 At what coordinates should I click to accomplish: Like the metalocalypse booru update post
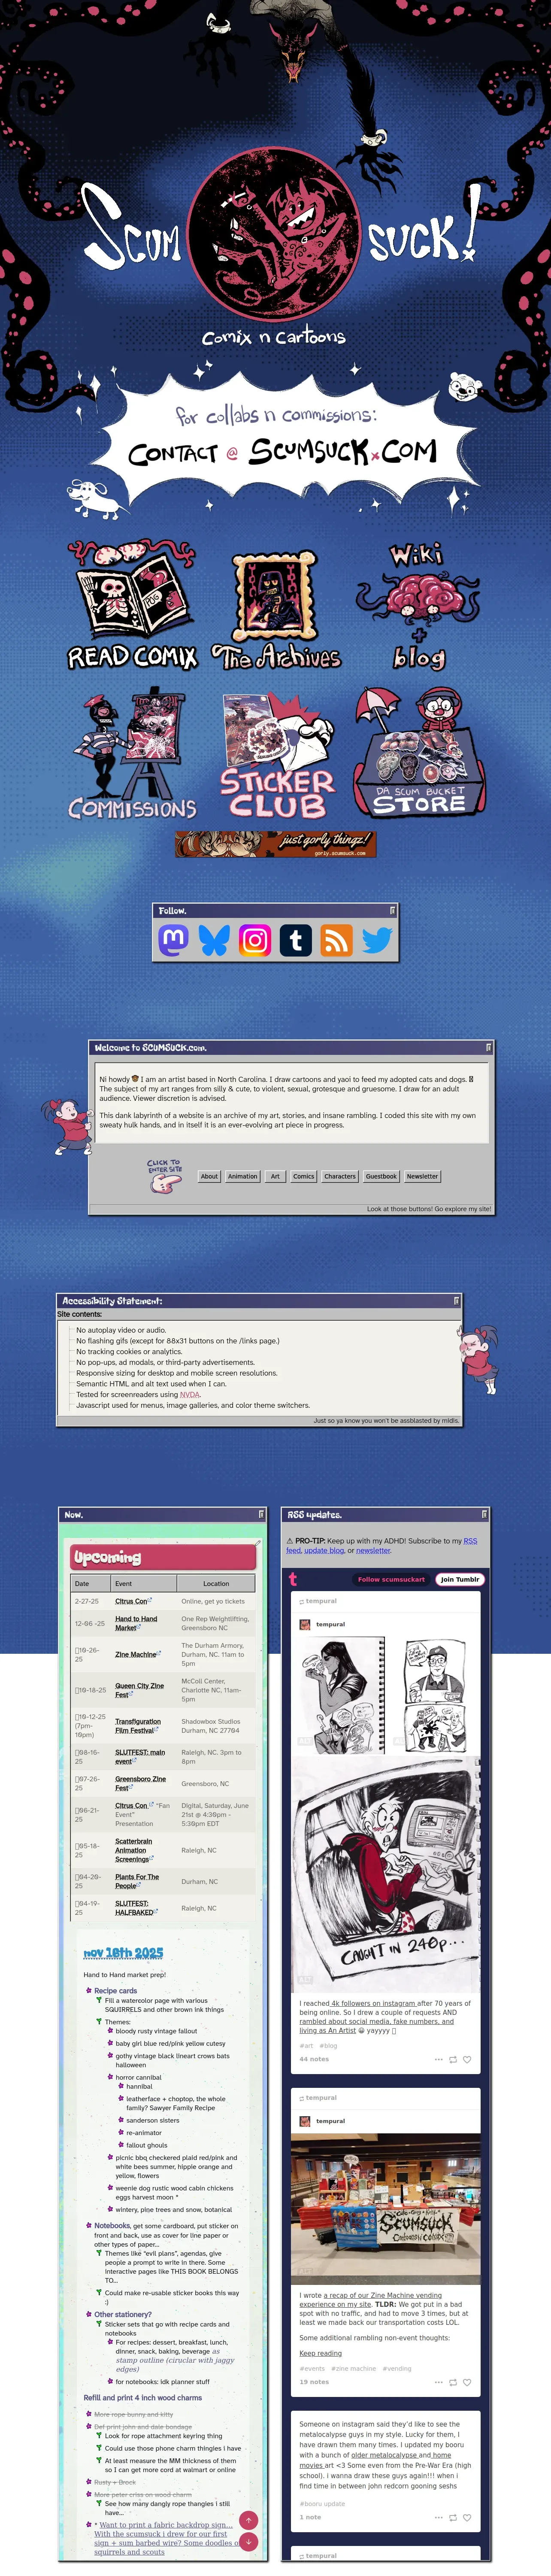point(467,2517)
